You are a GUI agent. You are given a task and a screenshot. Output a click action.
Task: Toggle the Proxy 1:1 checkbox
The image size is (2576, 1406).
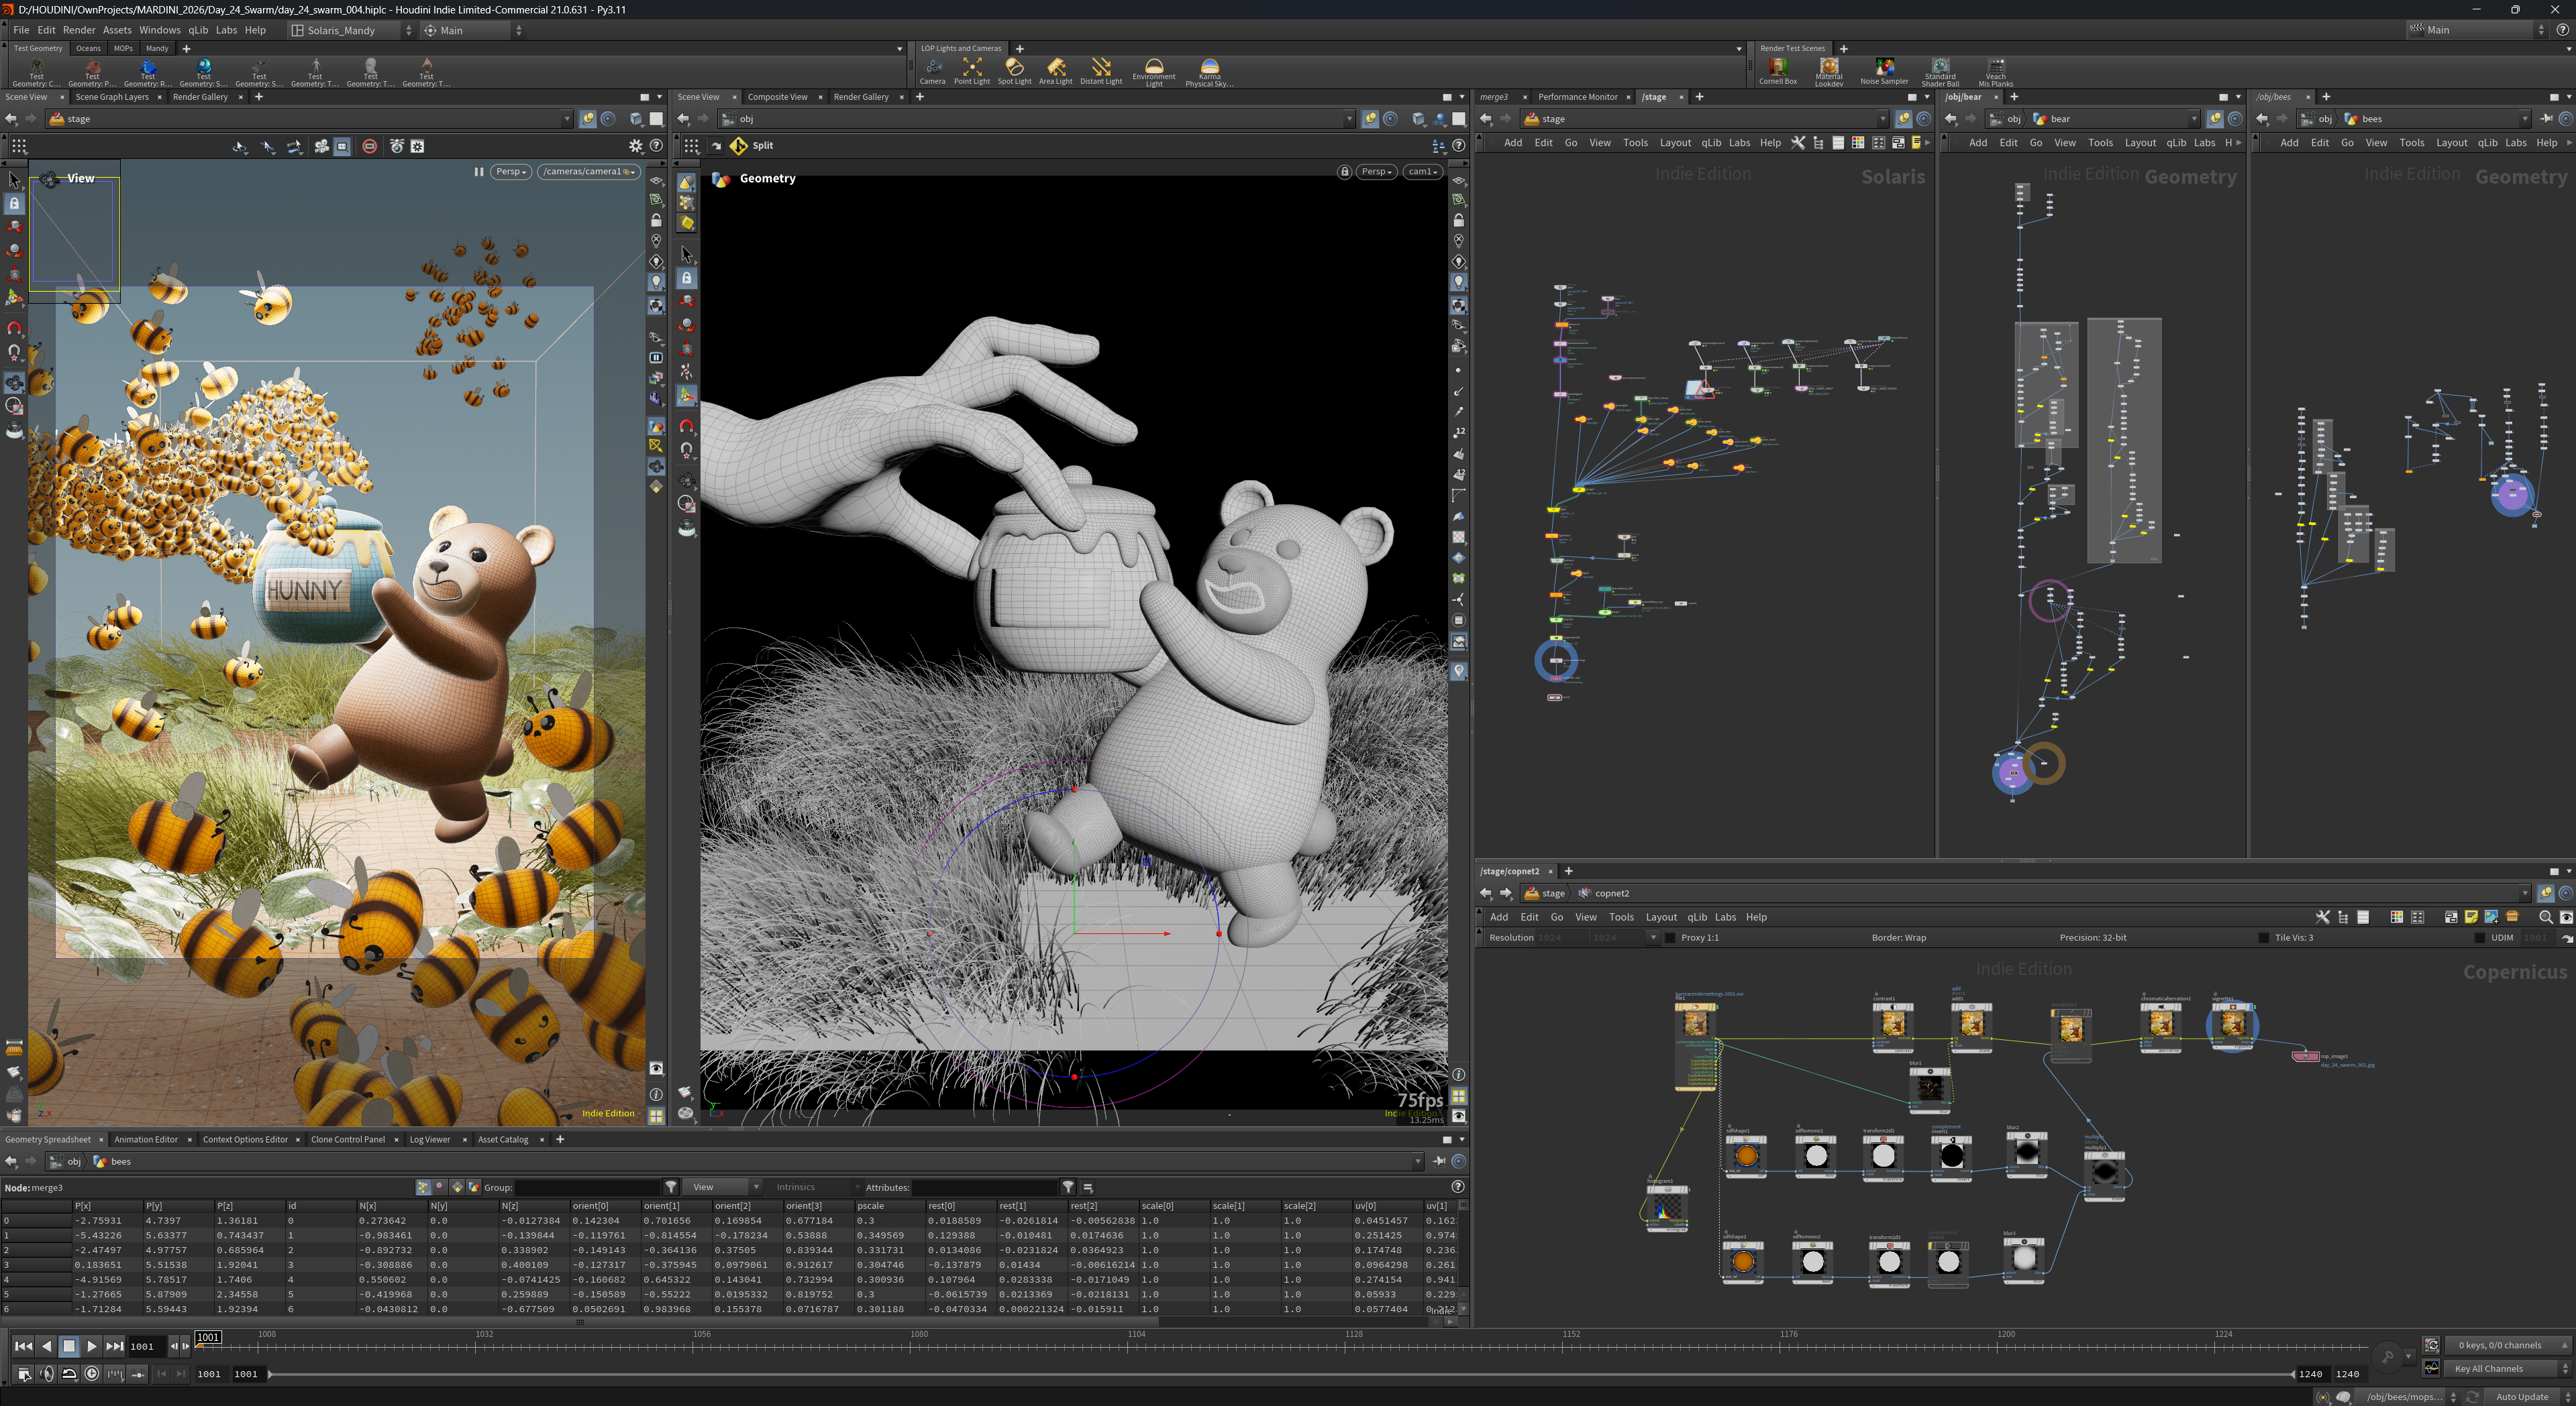click(x=1669, y=937)
